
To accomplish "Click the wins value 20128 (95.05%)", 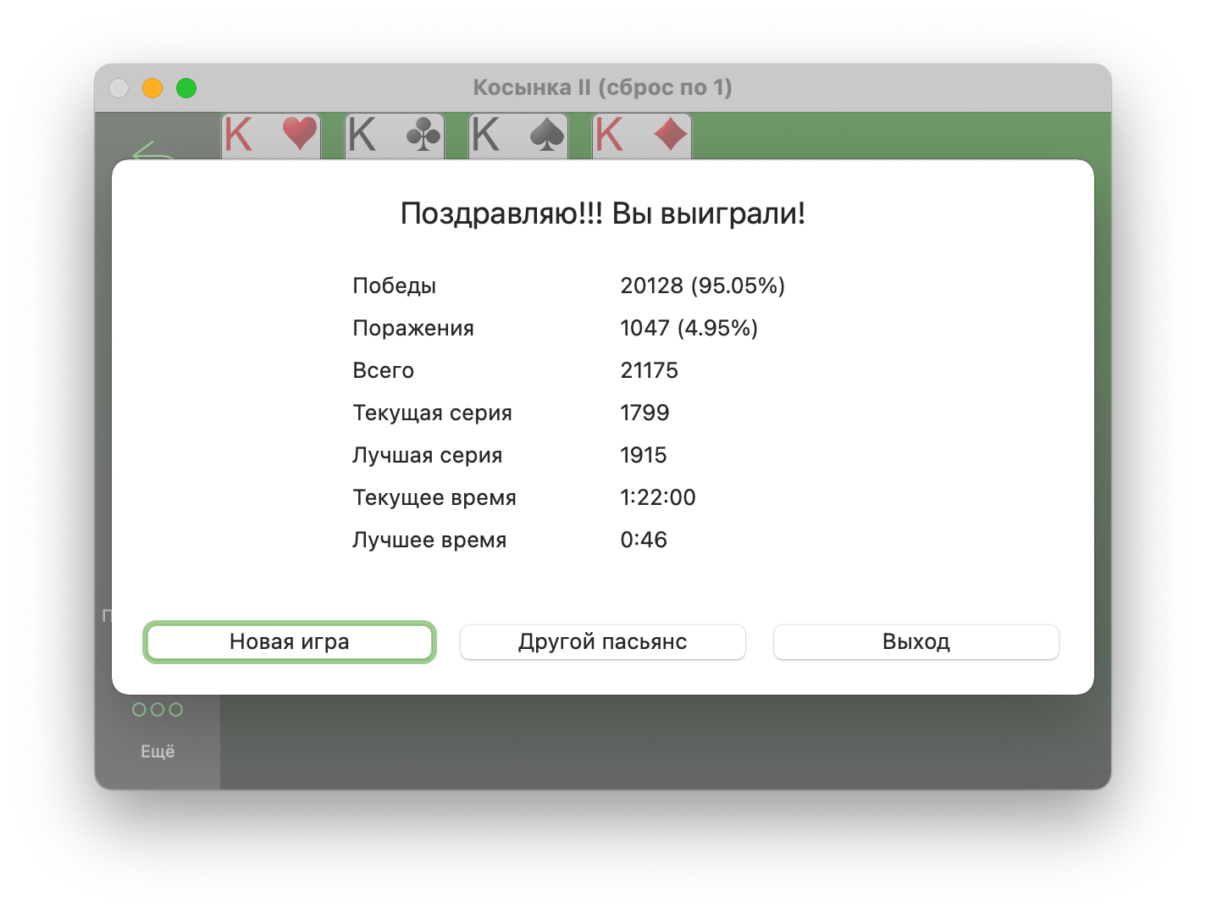I will click(x=703, y=286).
